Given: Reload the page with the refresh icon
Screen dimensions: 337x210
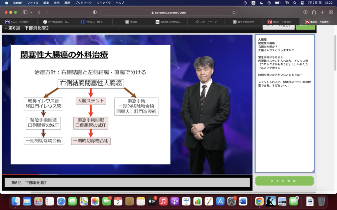Looking at the screenshot, I should [x=234, y=12].
